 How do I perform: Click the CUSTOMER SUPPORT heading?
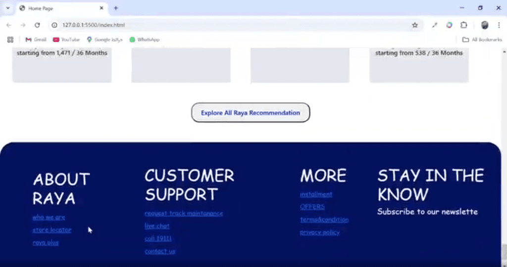click(190, 185)
